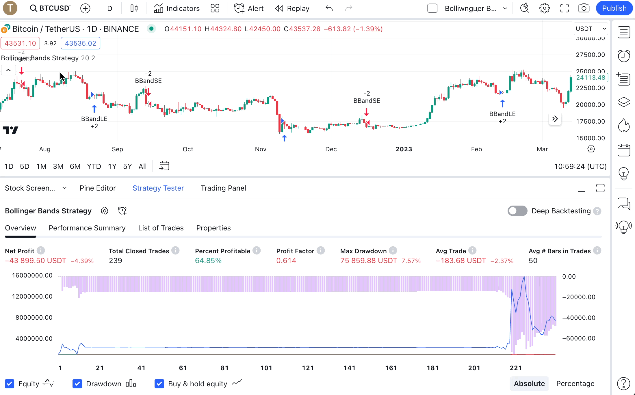Uncheck the Drawdown checkbox
635x395 pixels.
[77, 384]
